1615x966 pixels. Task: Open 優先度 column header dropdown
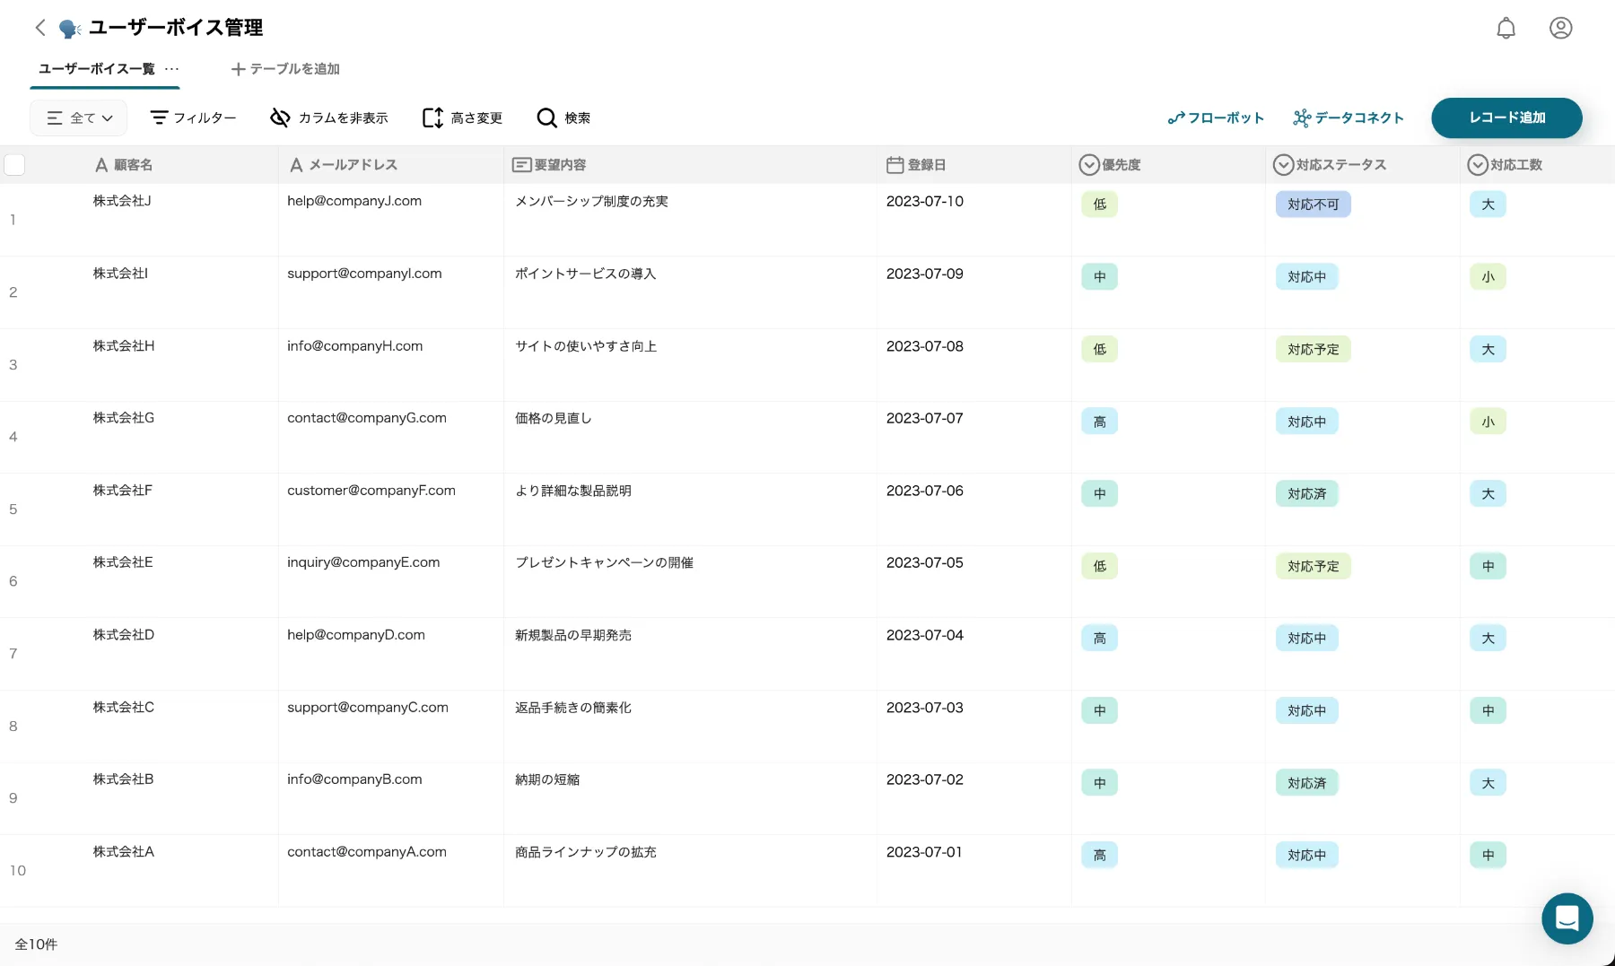1089,165
